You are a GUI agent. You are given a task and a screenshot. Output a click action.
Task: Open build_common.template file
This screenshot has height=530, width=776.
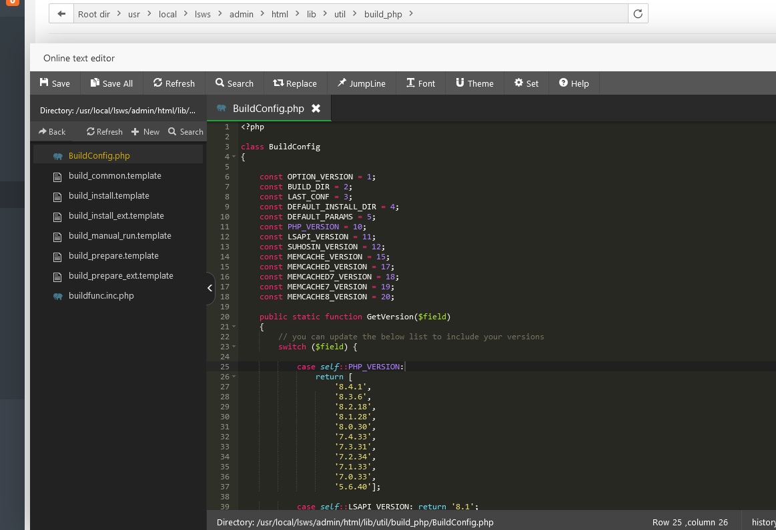click(115, 176)
